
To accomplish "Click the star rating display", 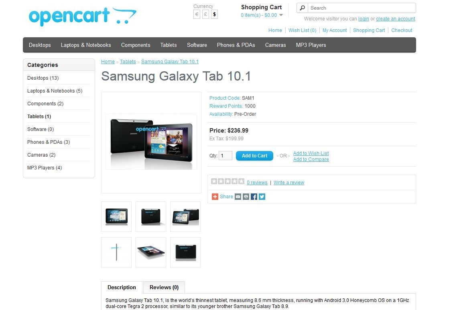I will click(228, 181).
